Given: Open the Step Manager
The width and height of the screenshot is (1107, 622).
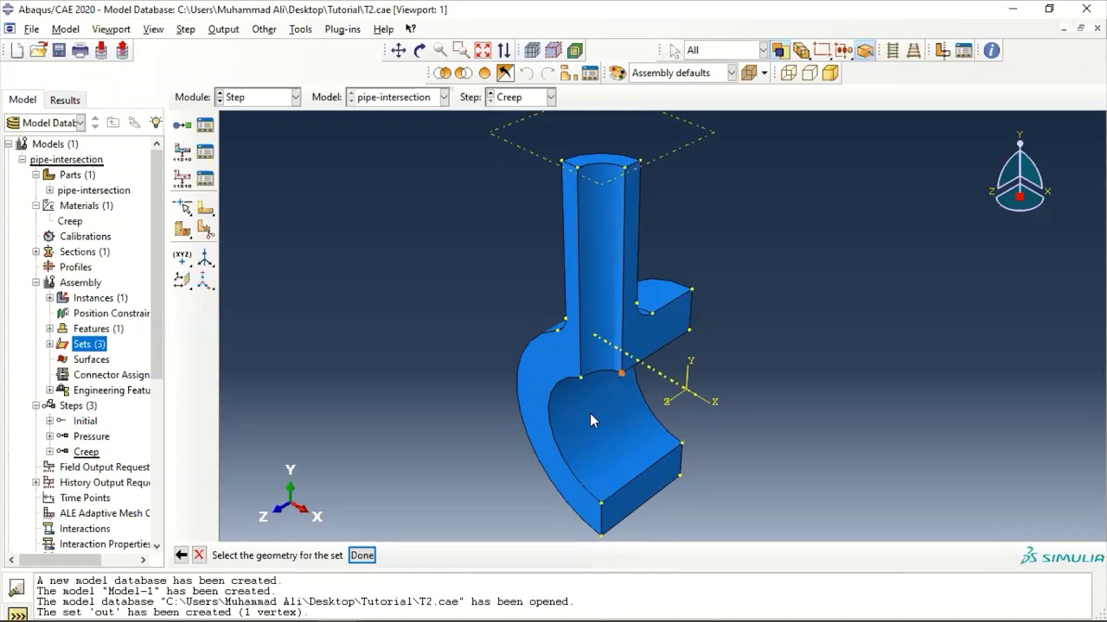Looking at the screenshot, I should (x=205, y=124).
